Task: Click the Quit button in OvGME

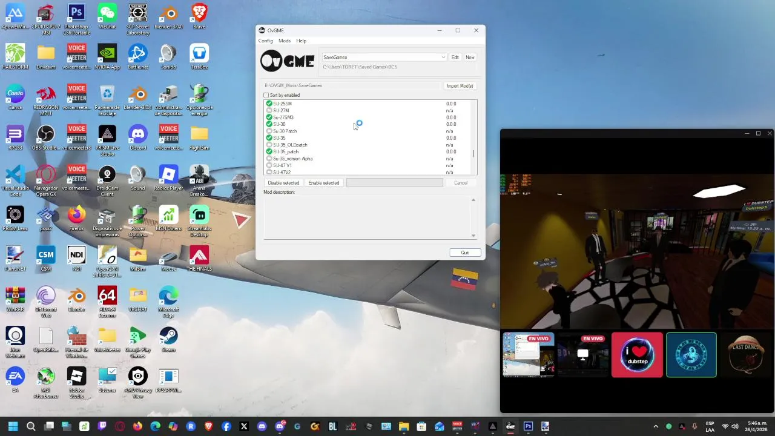Action: [464, 253]
